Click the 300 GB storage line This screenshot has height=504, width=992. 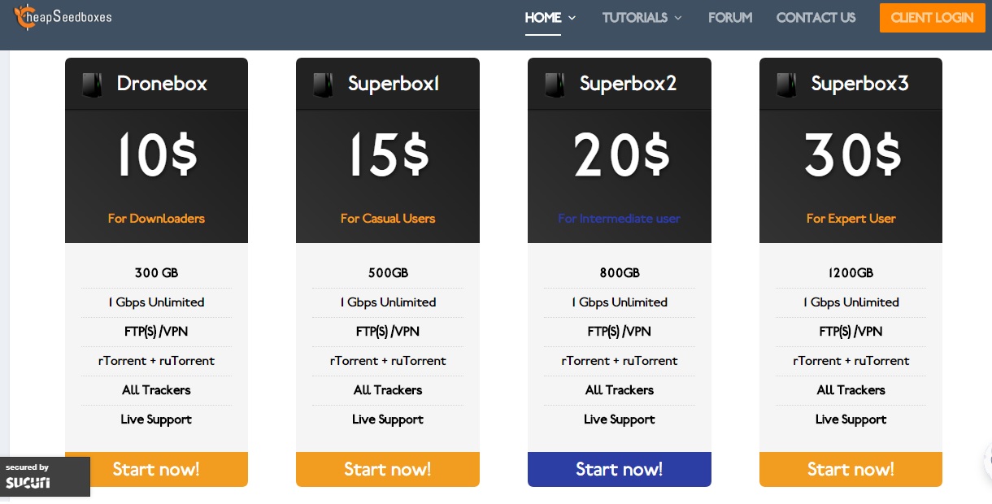pyautogui.click(x=156, y=273)
